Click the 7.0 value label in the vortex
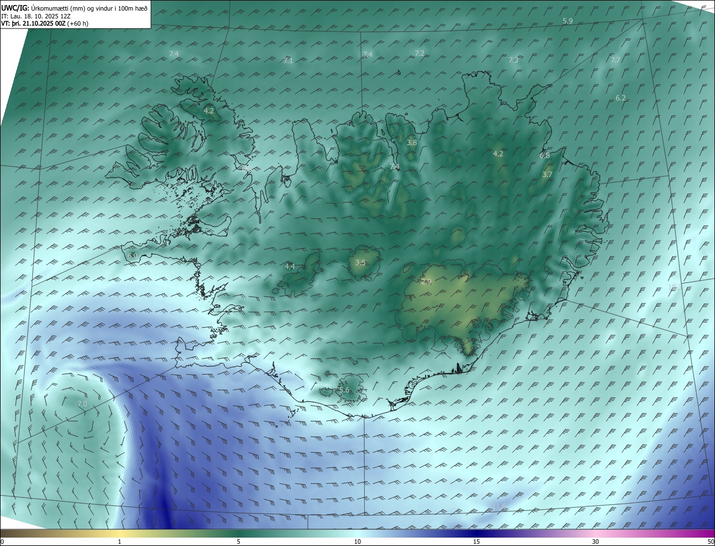 pos(82,404)
